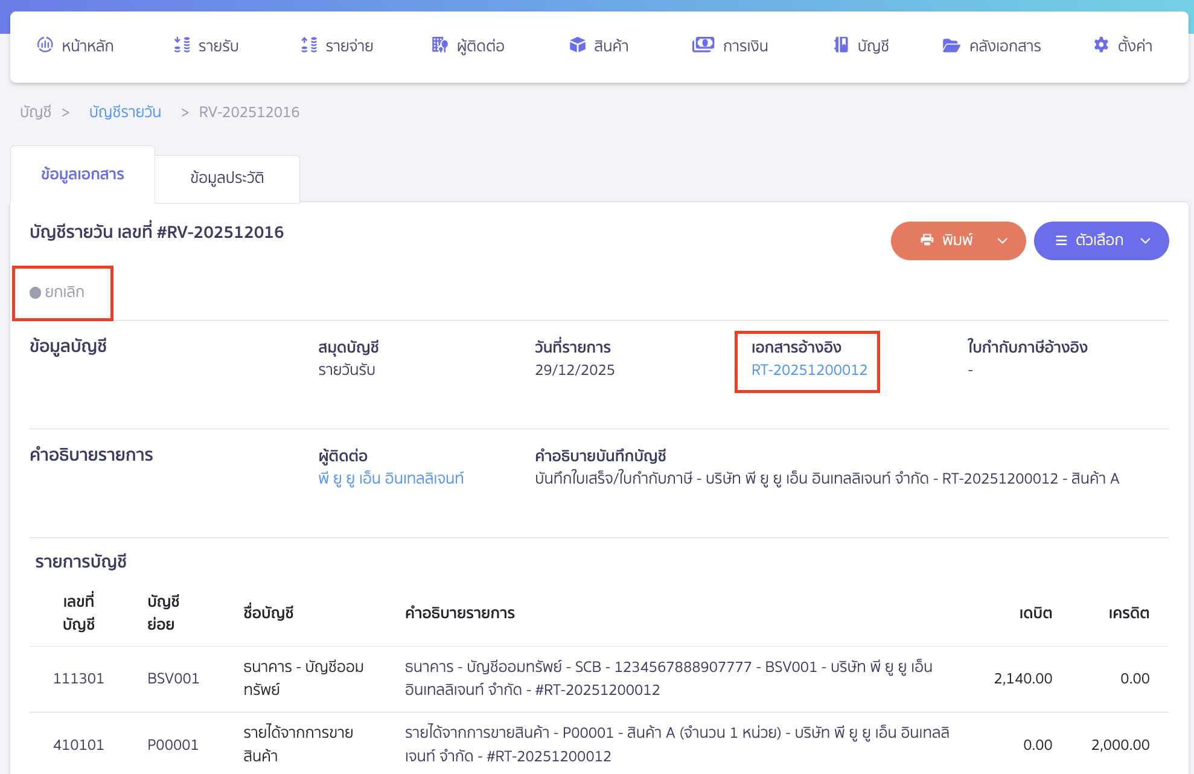Click the list icon on ตัวเลือก button
Image resolution: width=1194 pixels, height=774 pixels.
[x=1061, y=241]
